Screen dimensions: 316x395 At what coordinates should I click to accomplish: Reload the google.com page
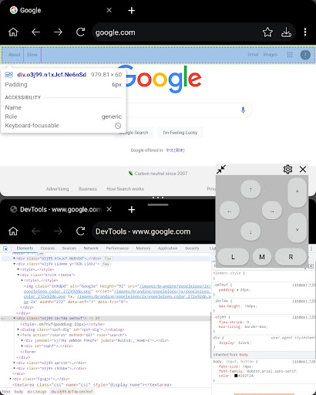(x=80, y=32)
